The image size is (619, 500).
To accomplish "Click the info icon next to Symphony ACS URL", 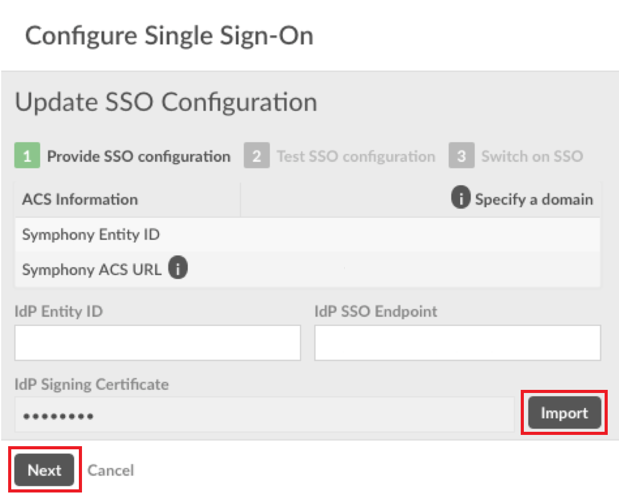I will click(178, 268).
